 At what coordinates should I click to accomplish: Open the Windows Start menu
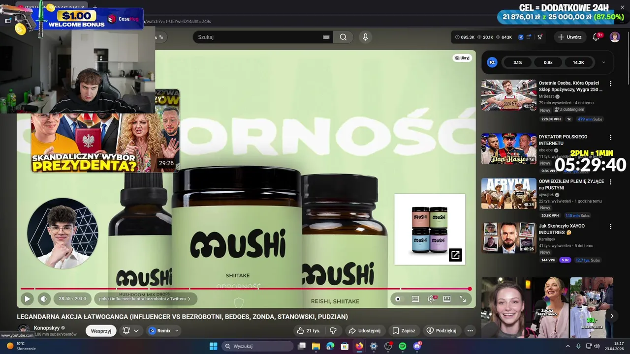(213, 346)
